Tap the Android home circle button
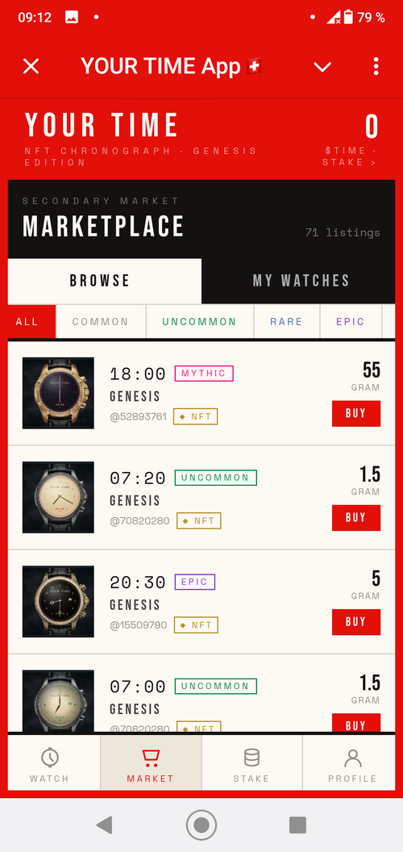 (x=201, y=825)
